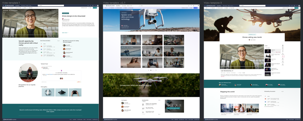Screen dimensions: 303x121
Task: Select first chapter thumbnail in Chapters list
Action: pyautogui.click(x=268, y=51)
